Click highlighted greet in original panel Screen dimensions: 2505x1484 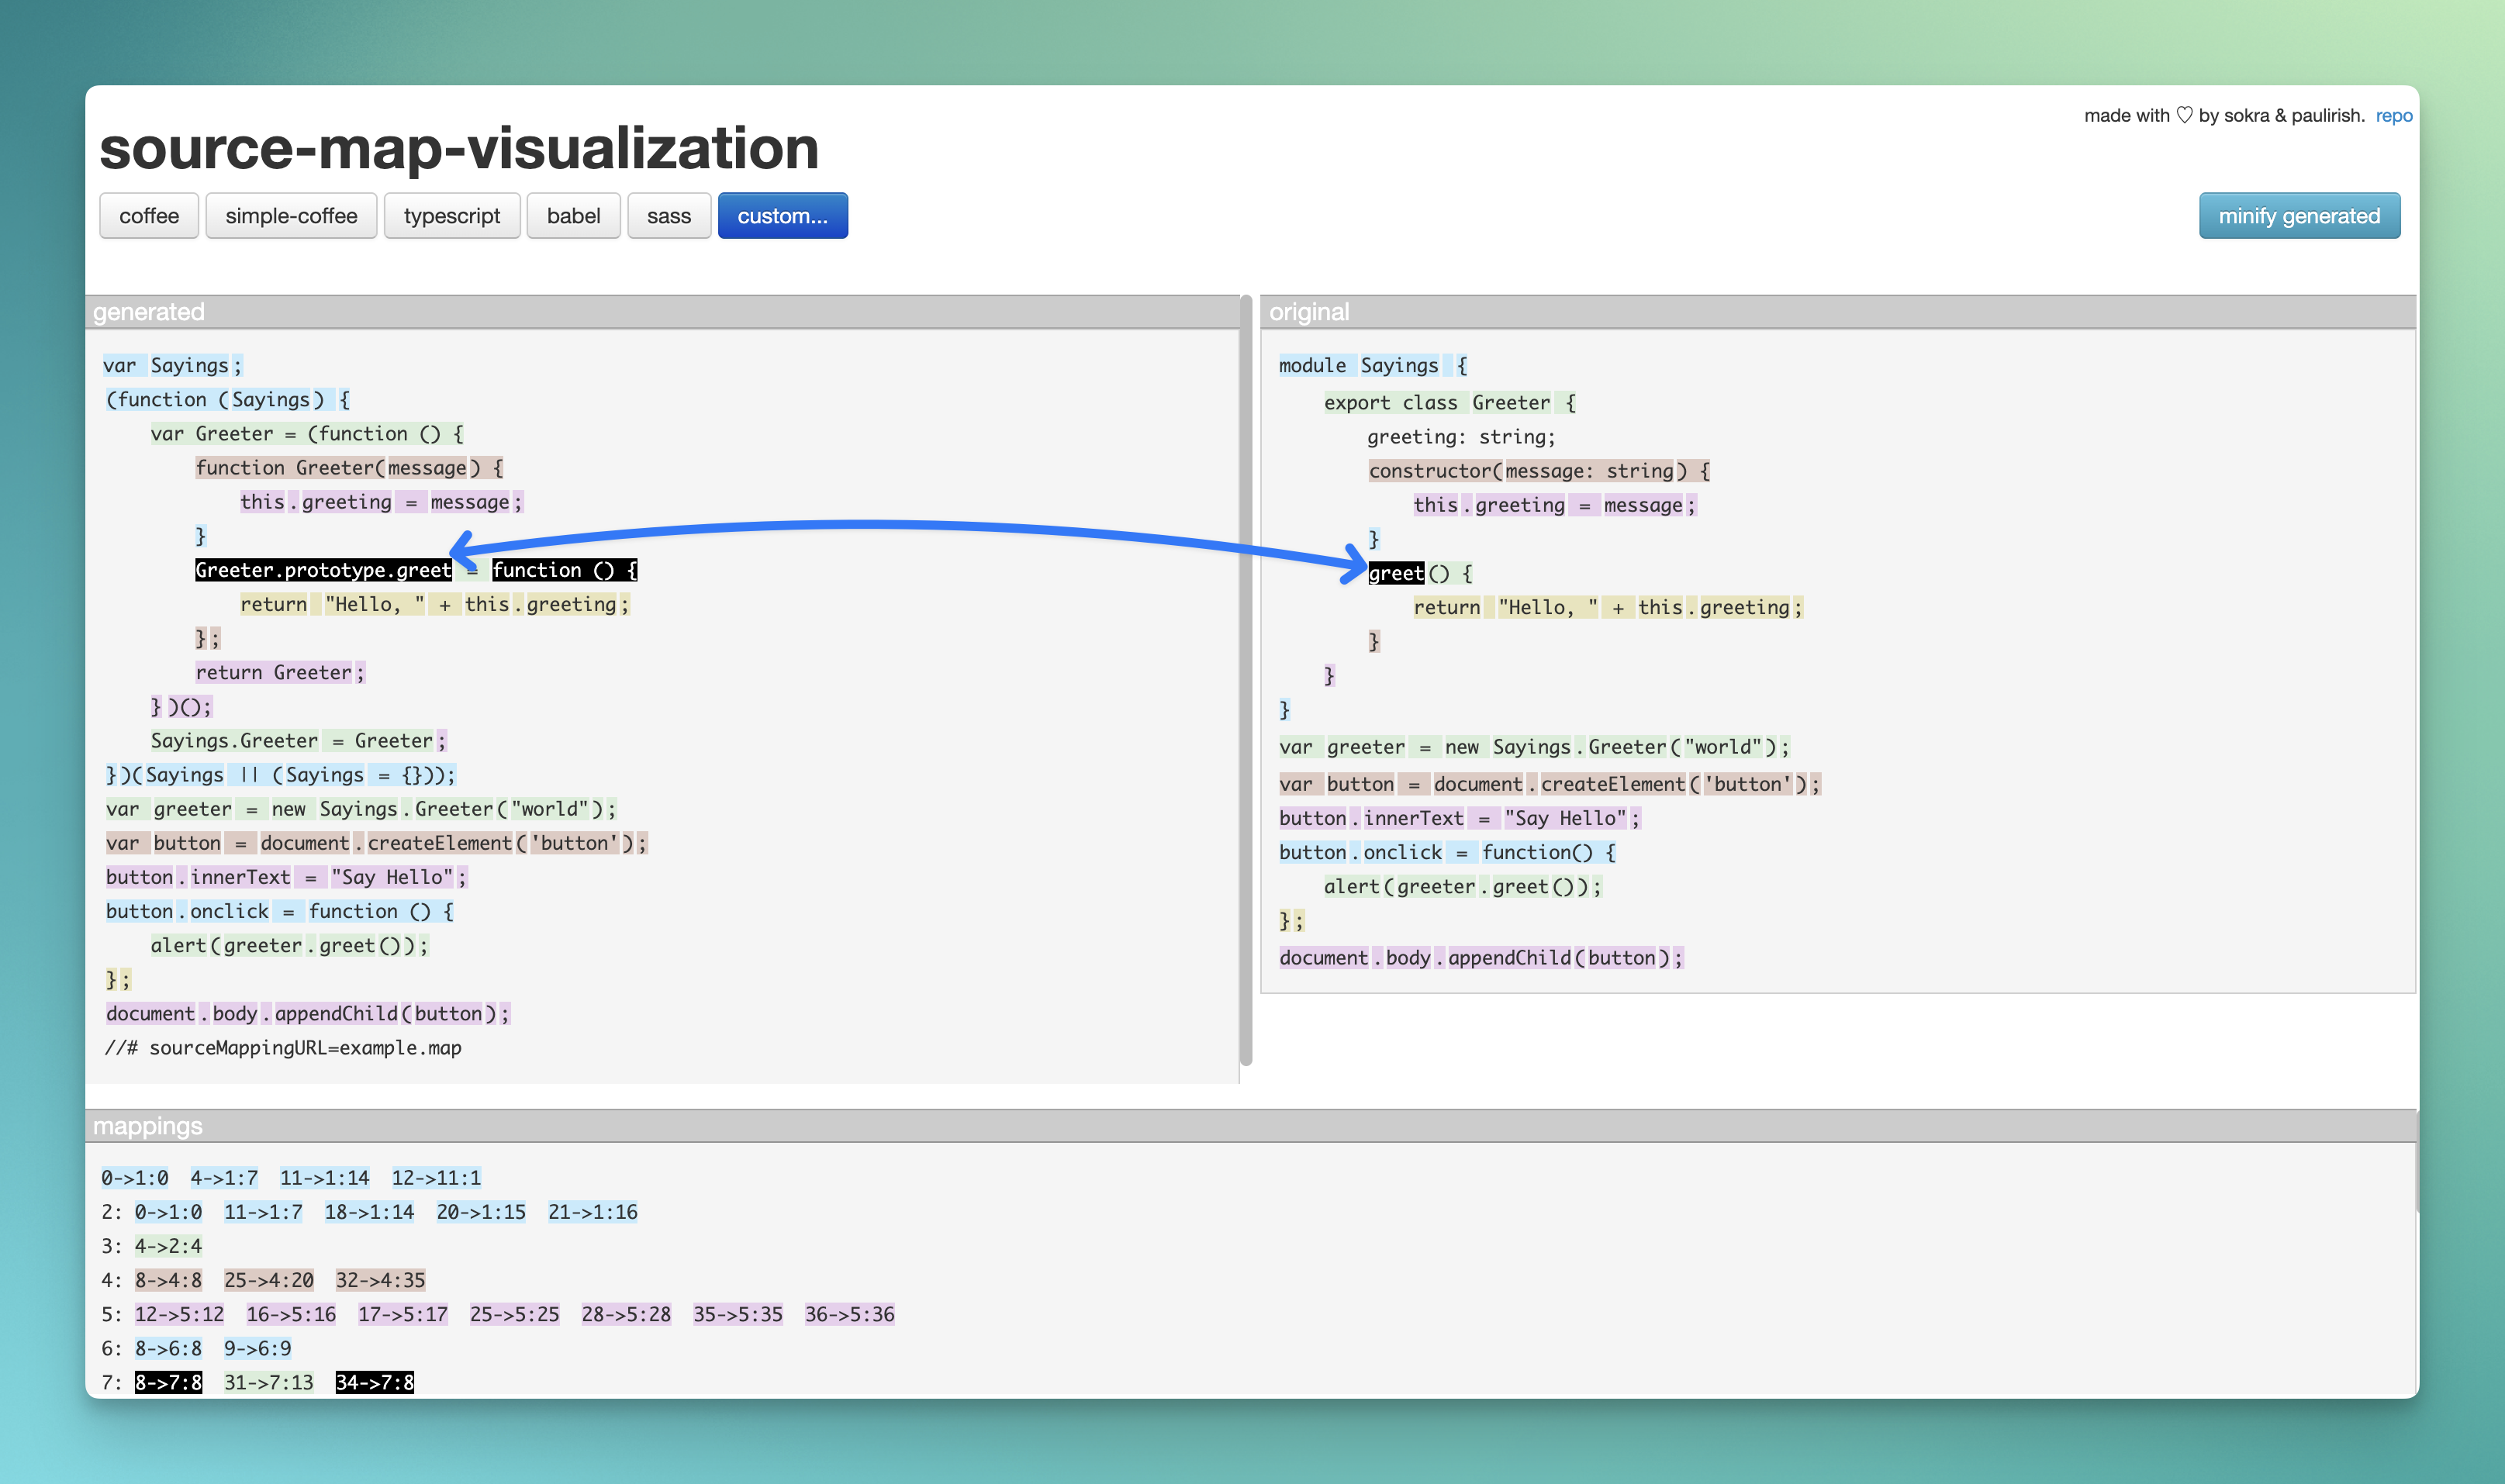1395,573
